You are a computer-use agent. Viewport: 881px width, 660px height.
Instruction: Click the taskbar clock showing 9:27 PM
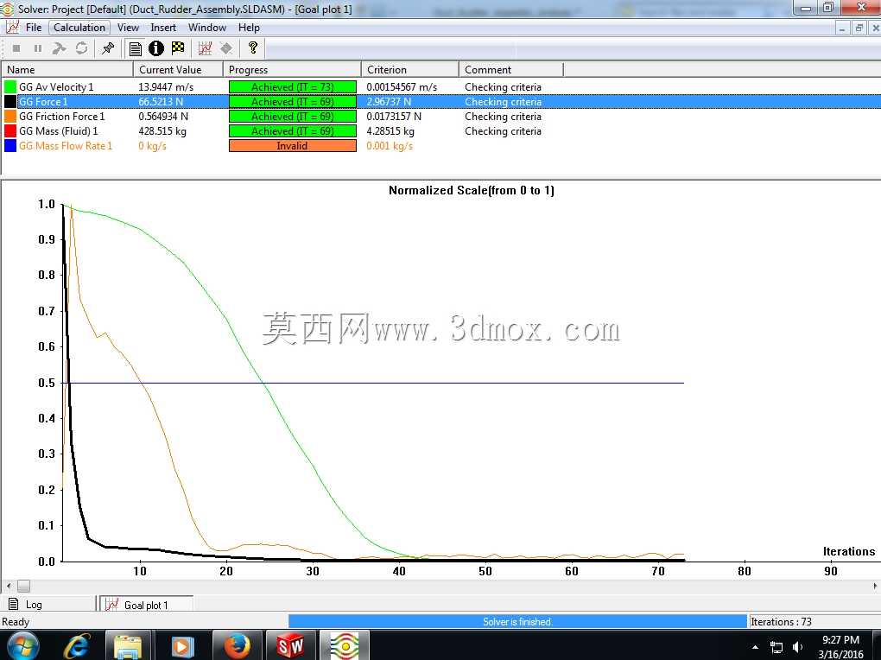click(840, 647)
